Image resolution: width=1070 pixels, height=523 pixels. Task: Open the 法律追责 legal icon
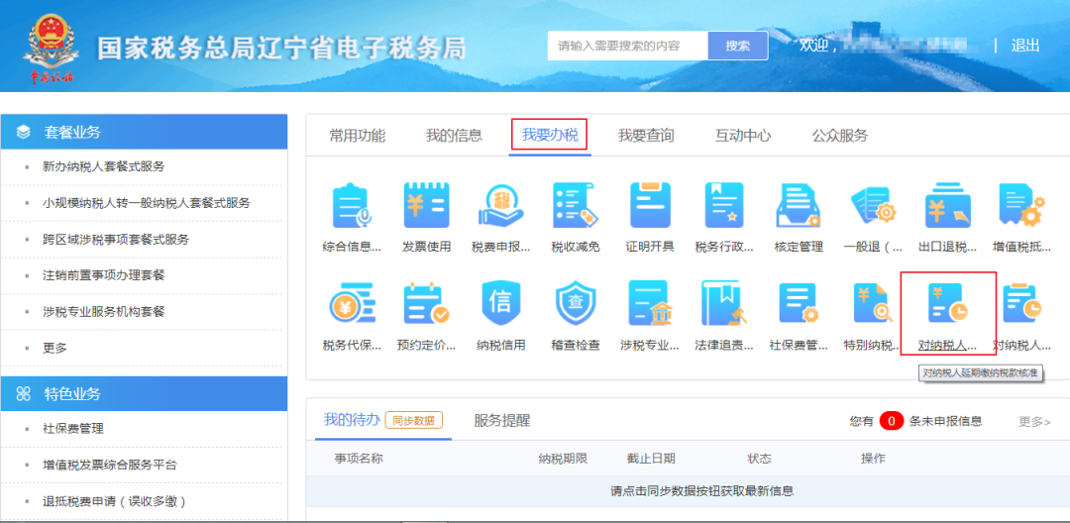click(x=723, y=304)
